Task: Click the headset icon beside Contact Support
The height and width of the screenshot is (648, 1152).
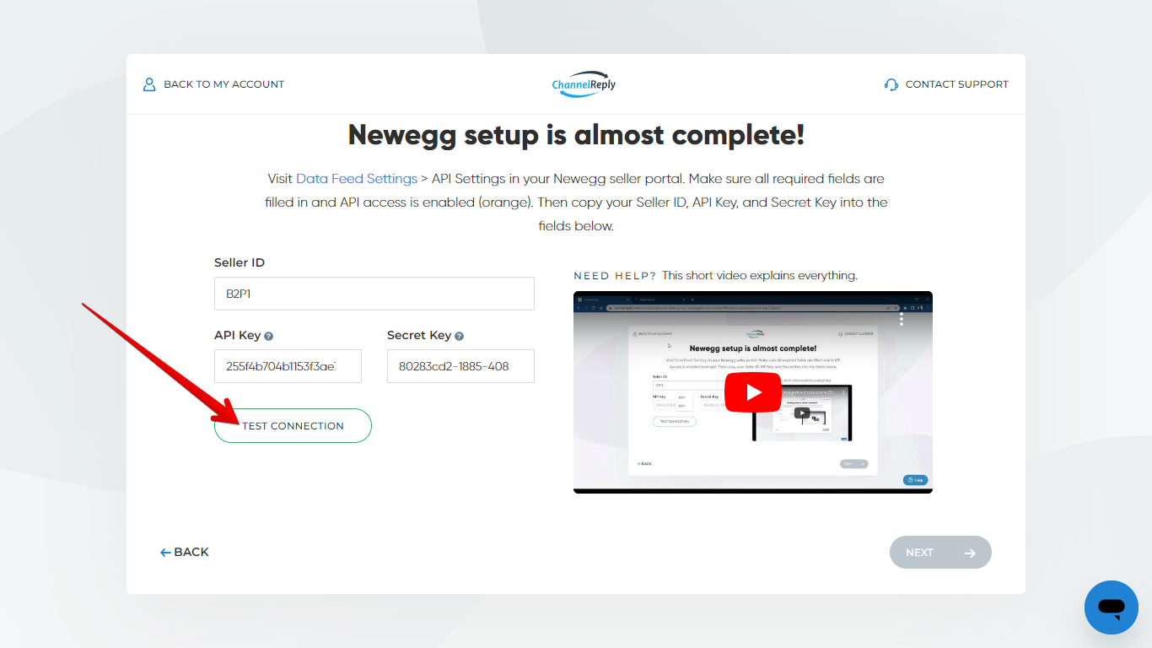Action: (x=891, y=84)
